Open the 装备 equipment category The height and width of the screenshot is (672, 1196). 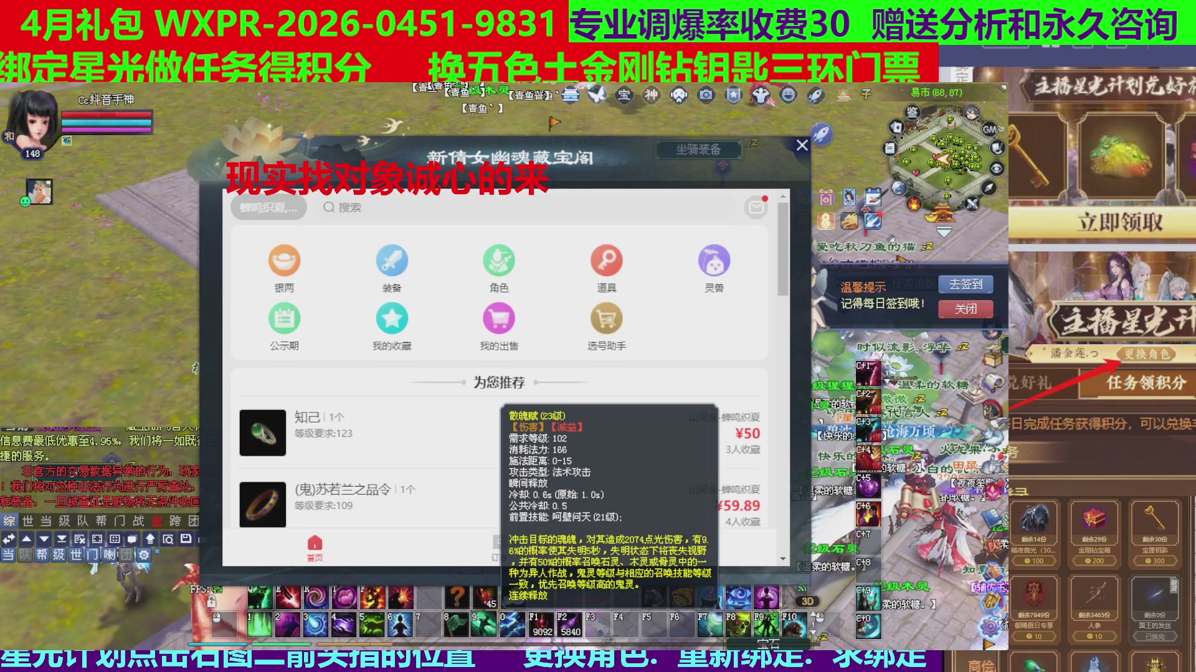point(392,268)
